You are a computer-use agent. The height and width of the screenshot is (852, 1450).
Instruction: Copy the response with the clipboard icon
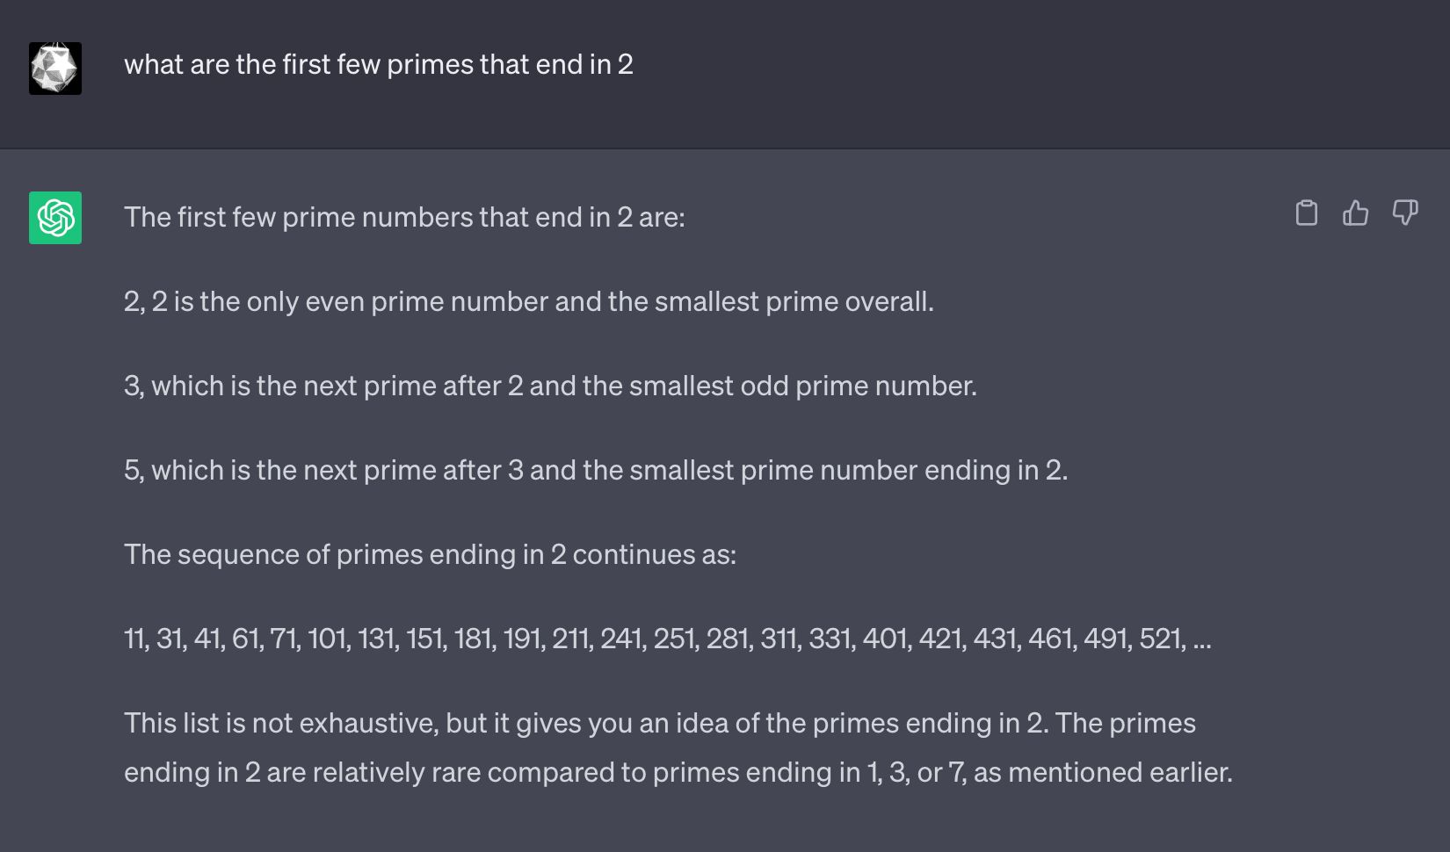pyautogui.click(x=1307, y=213)
